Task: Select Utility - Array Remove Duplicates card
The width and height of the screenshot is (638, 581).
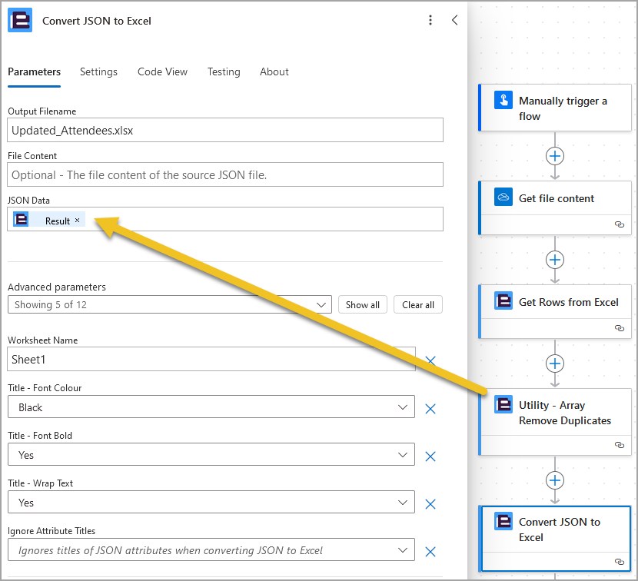Action: click(555, 422)
